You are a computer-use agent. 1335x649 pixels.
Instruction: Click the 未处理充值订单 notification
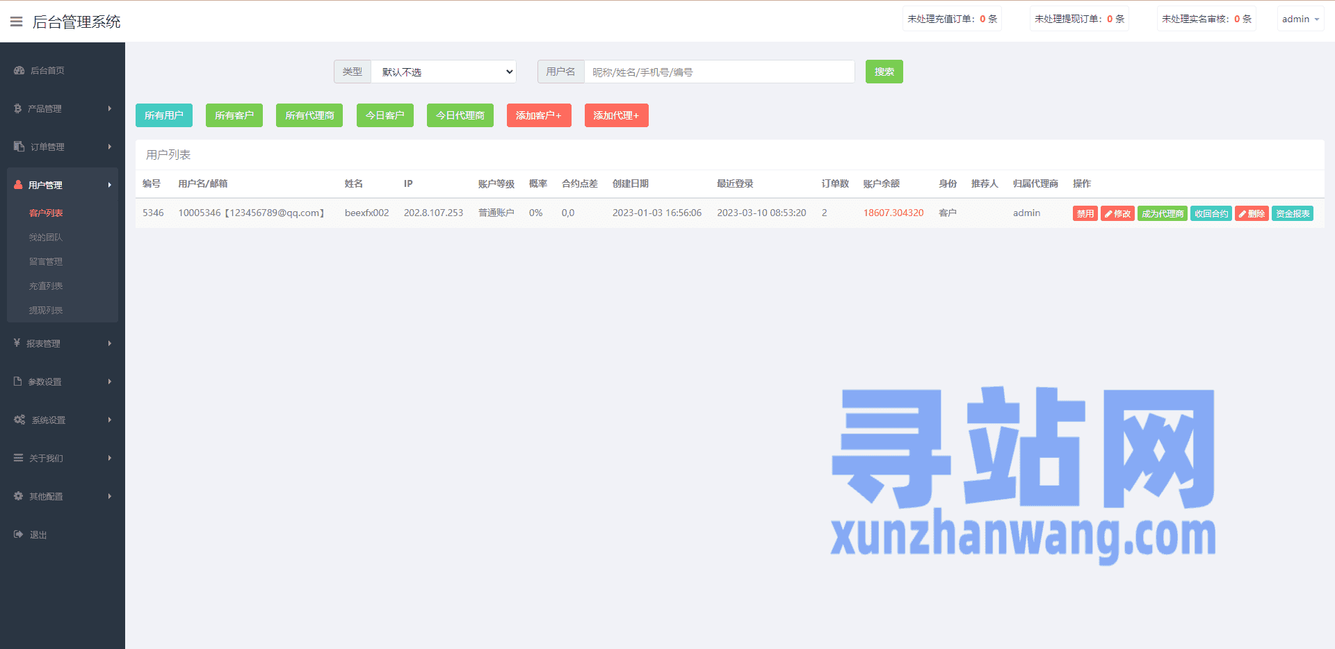[x=952, y=19]
